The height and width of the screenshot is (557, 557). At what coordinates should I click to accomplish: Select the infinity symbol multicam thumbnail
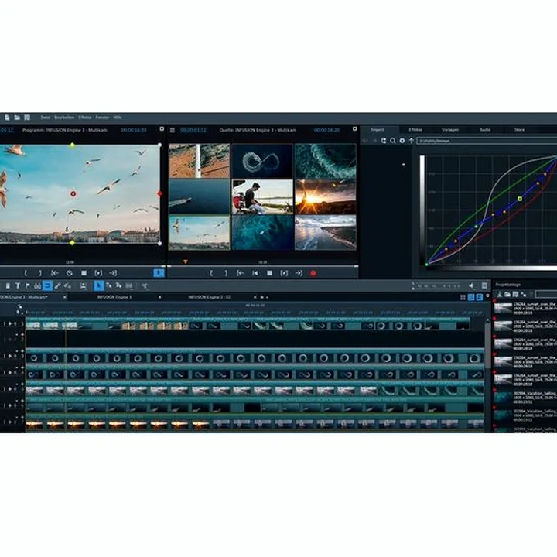coord(262,161)
